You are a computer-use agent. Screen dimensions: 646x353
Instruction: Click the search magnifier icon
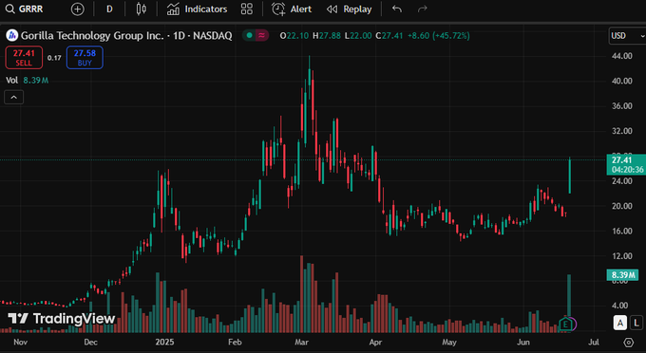(x=9, y=9)
